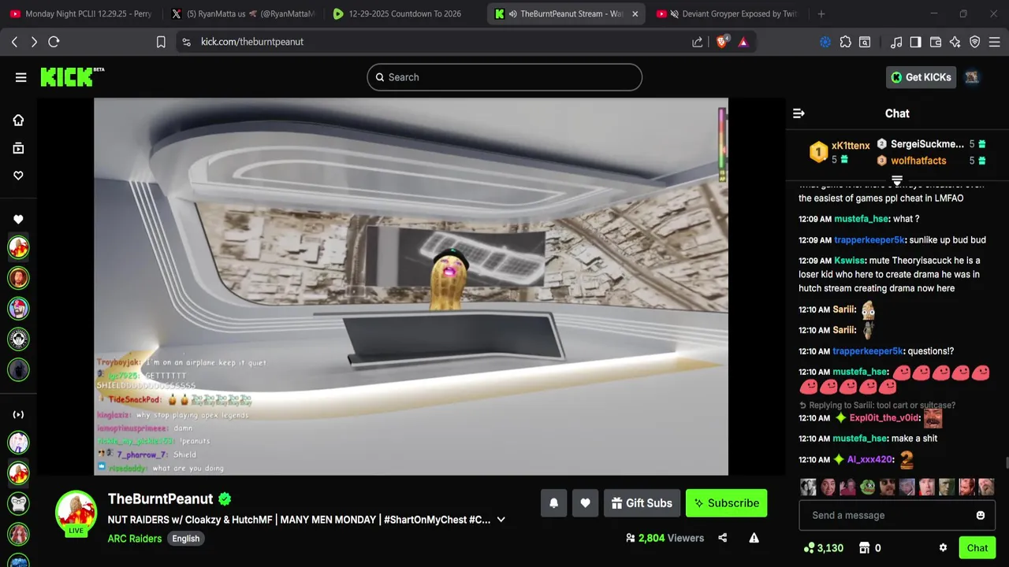Collapse chat with the arrow icon

(x=799, y=113)
